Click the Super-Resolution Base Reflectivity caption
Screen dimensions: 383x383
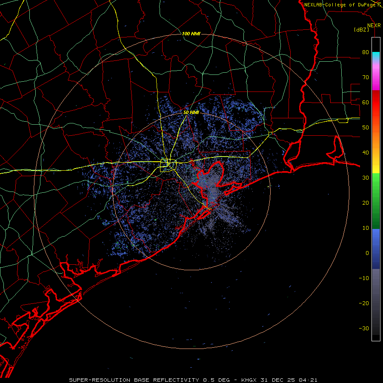tap(193, 380)
